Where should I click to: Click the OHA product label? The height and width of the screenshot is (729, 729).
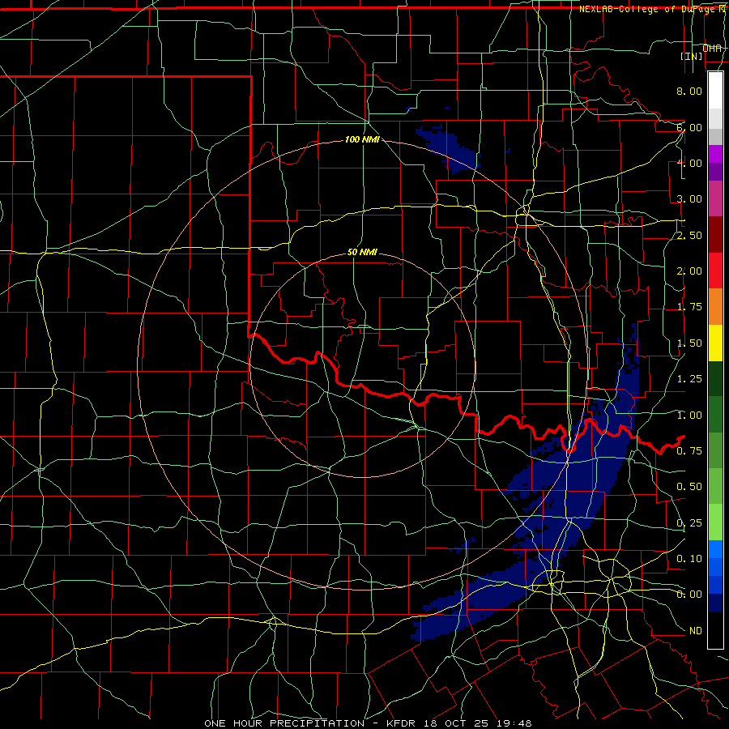tap(712, 48)
